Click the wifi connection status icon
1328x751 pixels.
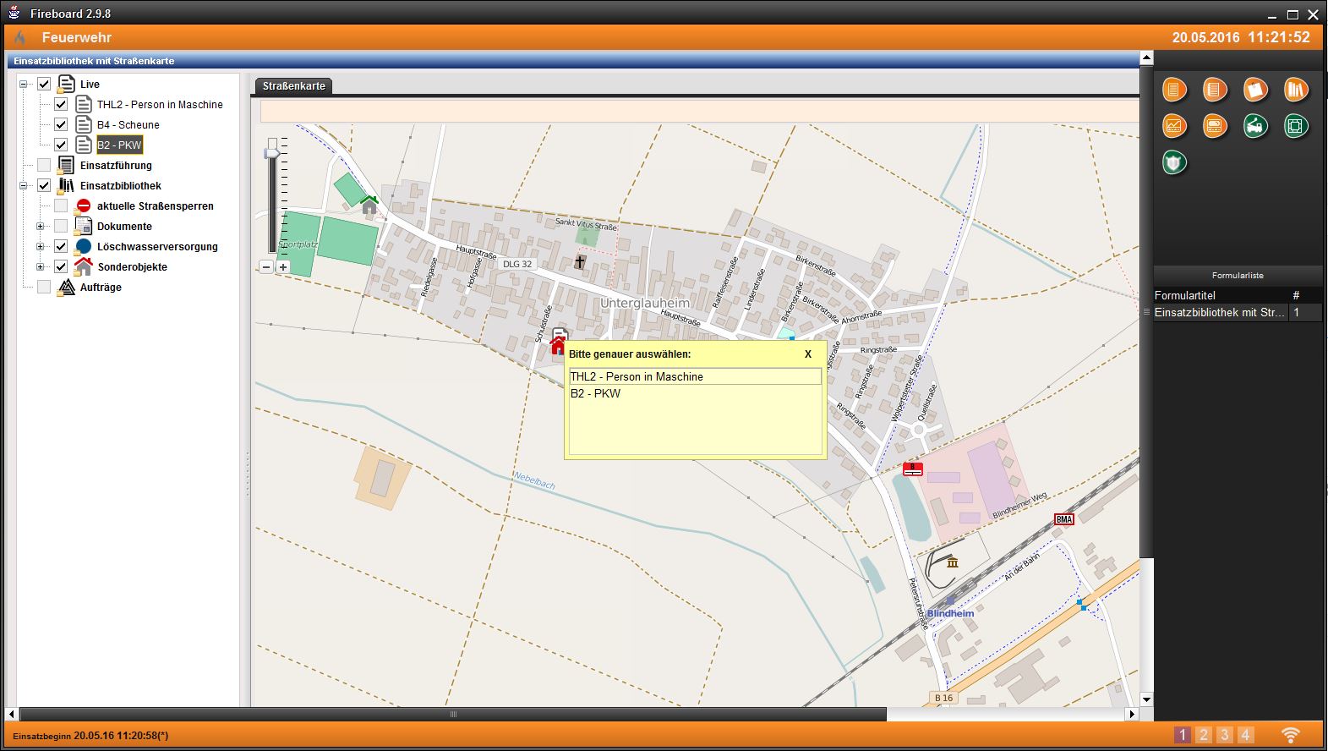coord(1290,735)
